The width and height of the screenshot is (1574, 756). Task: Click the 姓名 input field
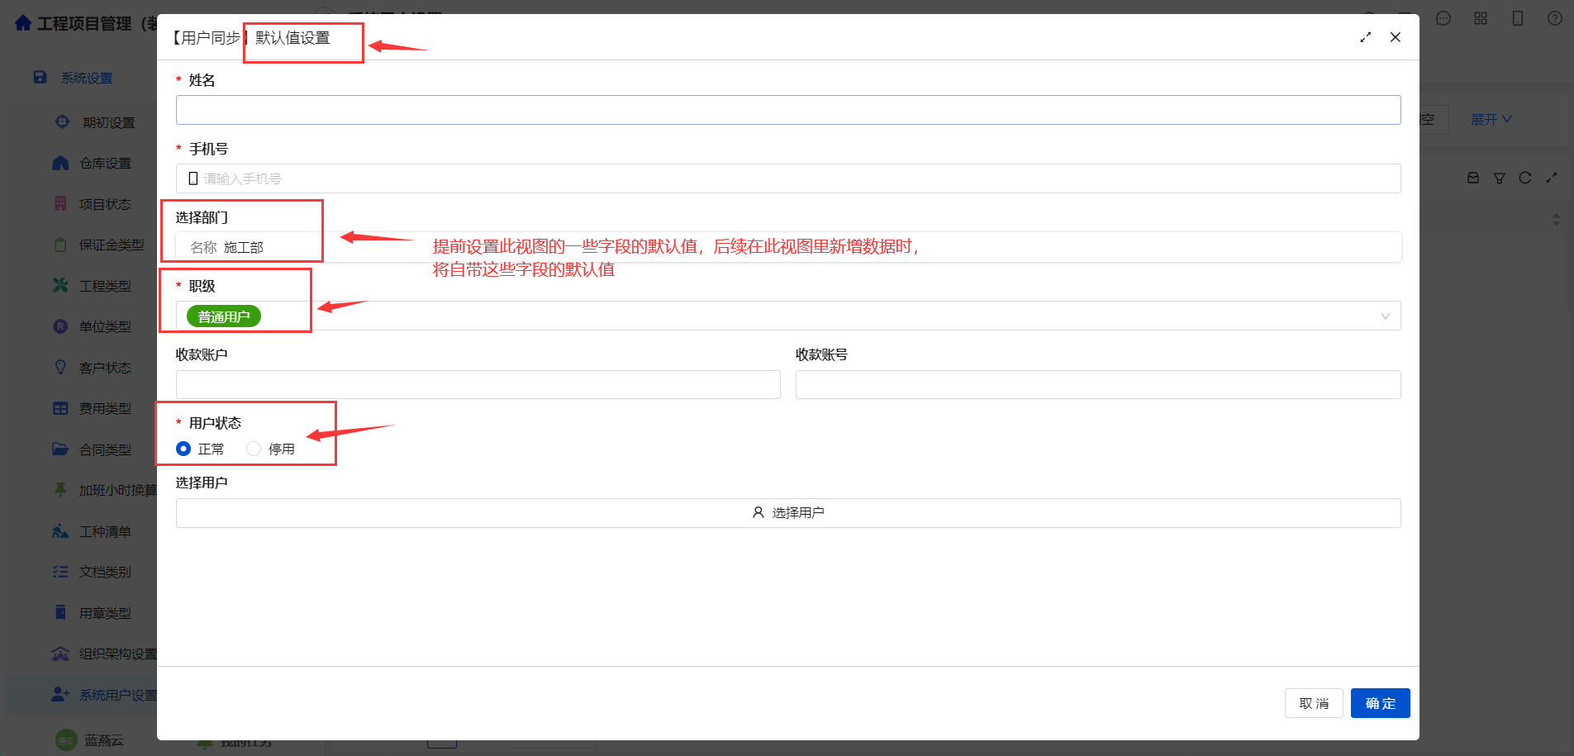pyautogui.click(x=788, y=110)
